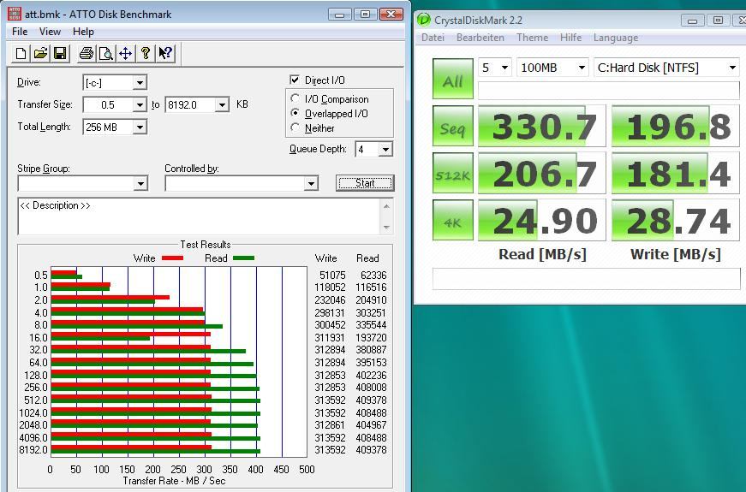This screenshot has height=492, width=746.
Task: Click the Seq read value 330.7
Action: [x=542, y=126]
